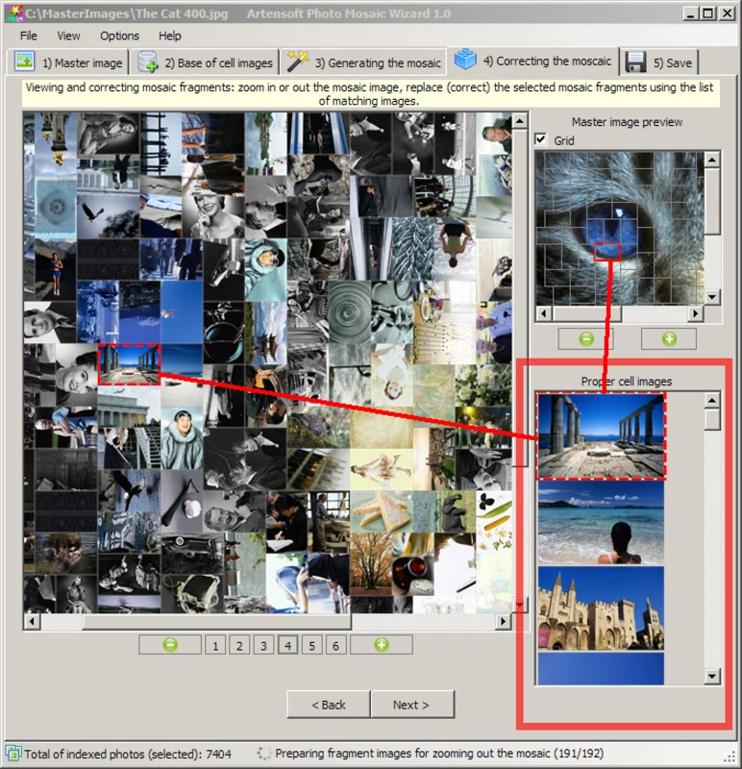742x769 pixels.
Task: Click the 'Proper cell images' label
Action: (x=627, y=381)
